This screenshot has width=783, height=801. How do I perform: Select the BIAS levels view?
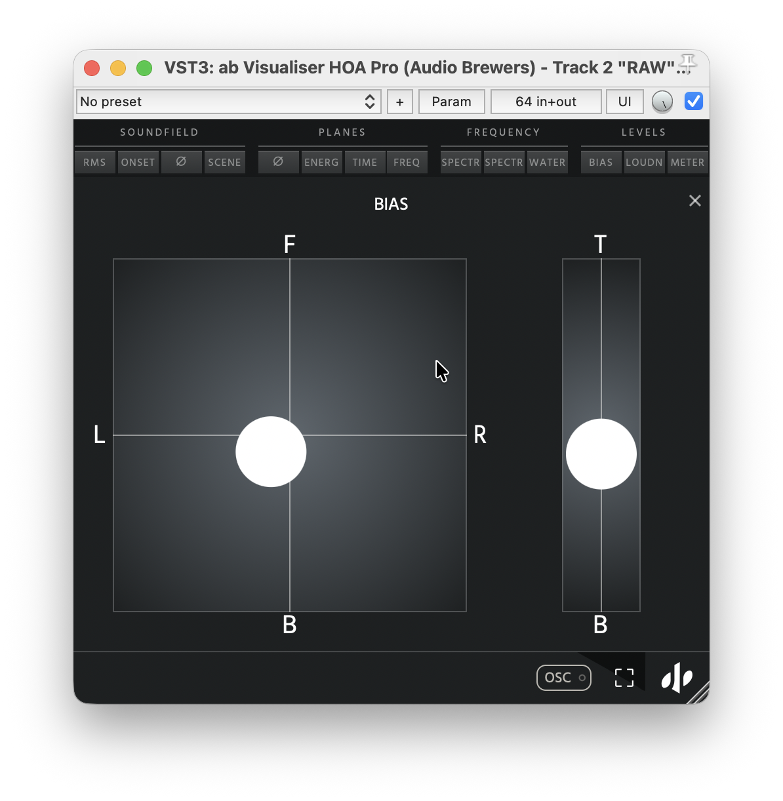pos(601,162)
